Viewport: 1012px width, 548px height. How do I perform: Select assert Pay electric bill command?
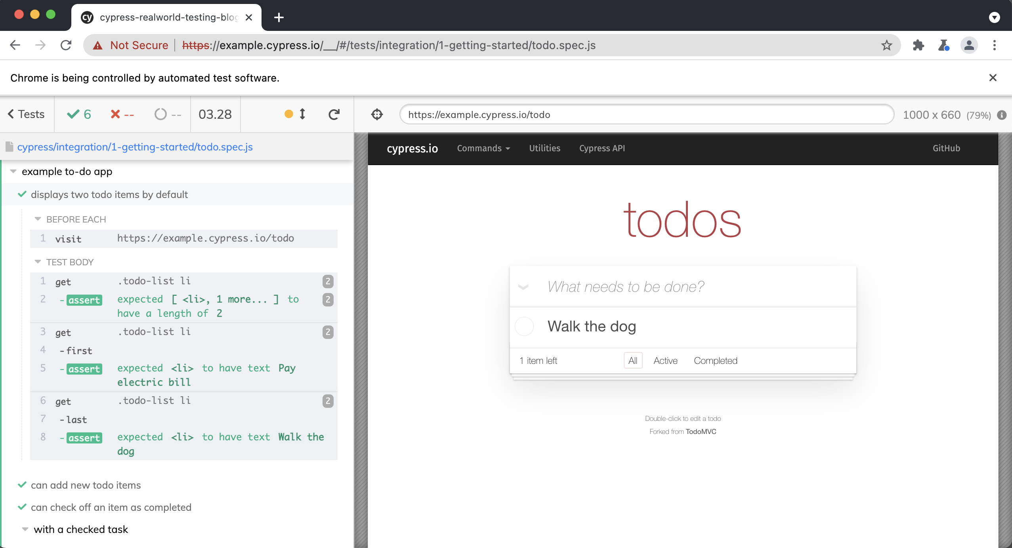184,375
